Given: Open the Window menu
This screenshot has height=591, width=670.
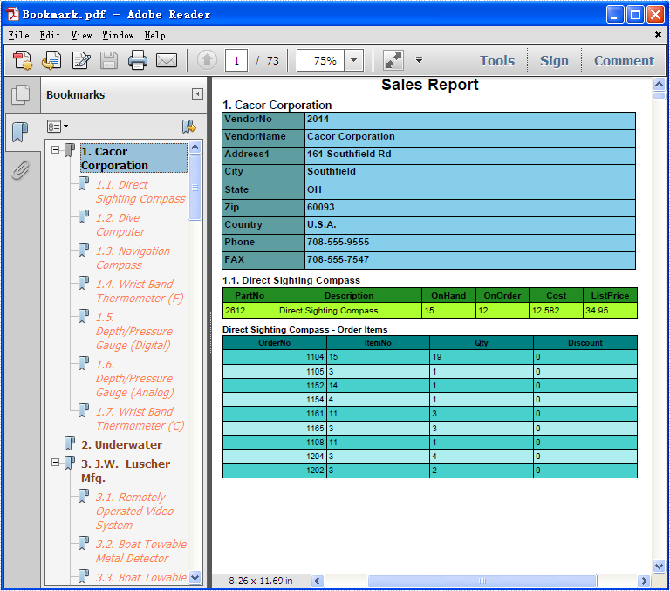Looking at the screenshot, I should 118,35.
